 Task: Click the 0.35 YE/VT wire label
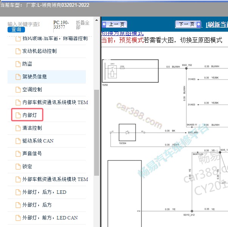tap(172, 145)
